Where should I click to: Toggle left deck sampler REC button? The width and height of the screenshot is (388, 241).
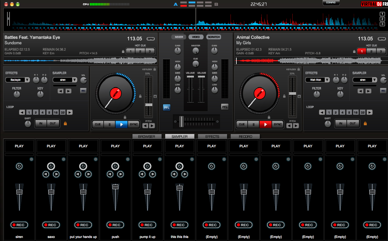click(83, 91)
